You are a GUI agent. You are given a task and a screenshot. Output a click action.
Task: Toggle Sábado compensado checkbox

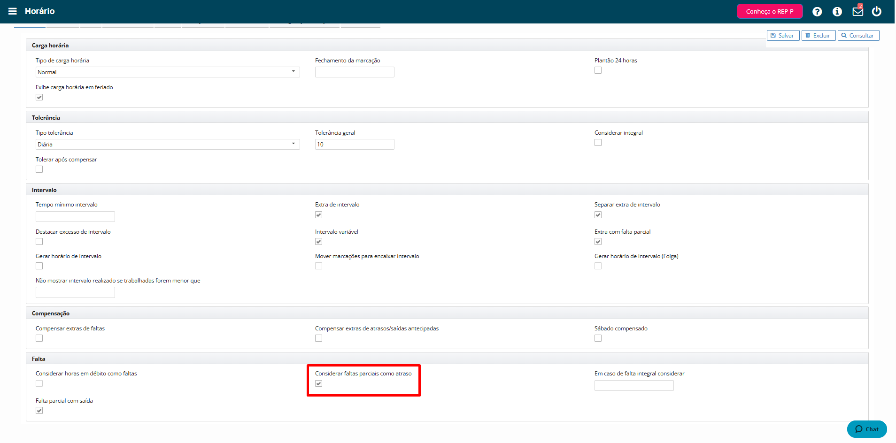point(598,338)
